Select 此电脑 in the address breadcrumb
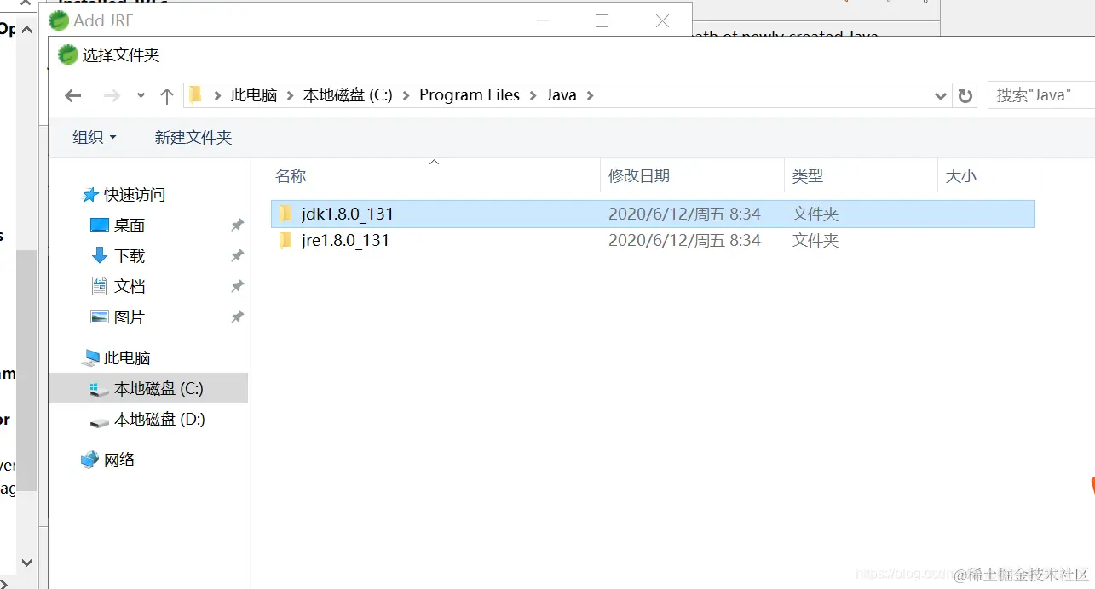The image size is (1095, 589). click(x=254, y=95)
